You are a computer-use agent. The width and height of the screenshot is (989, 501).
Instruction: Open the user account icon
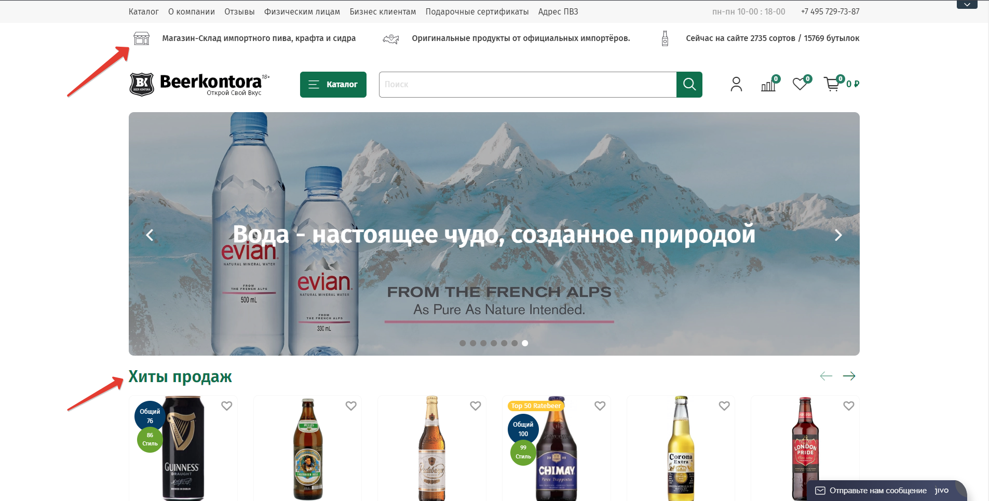736,84
